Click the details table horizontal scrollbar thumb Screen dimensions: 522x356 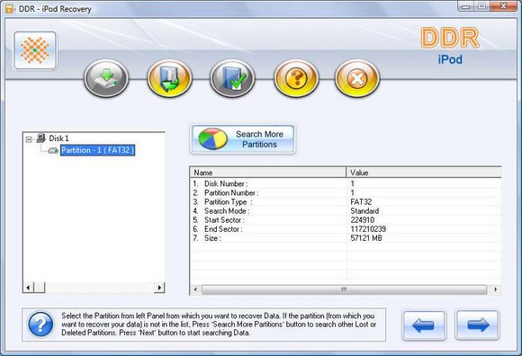point(344,289)
